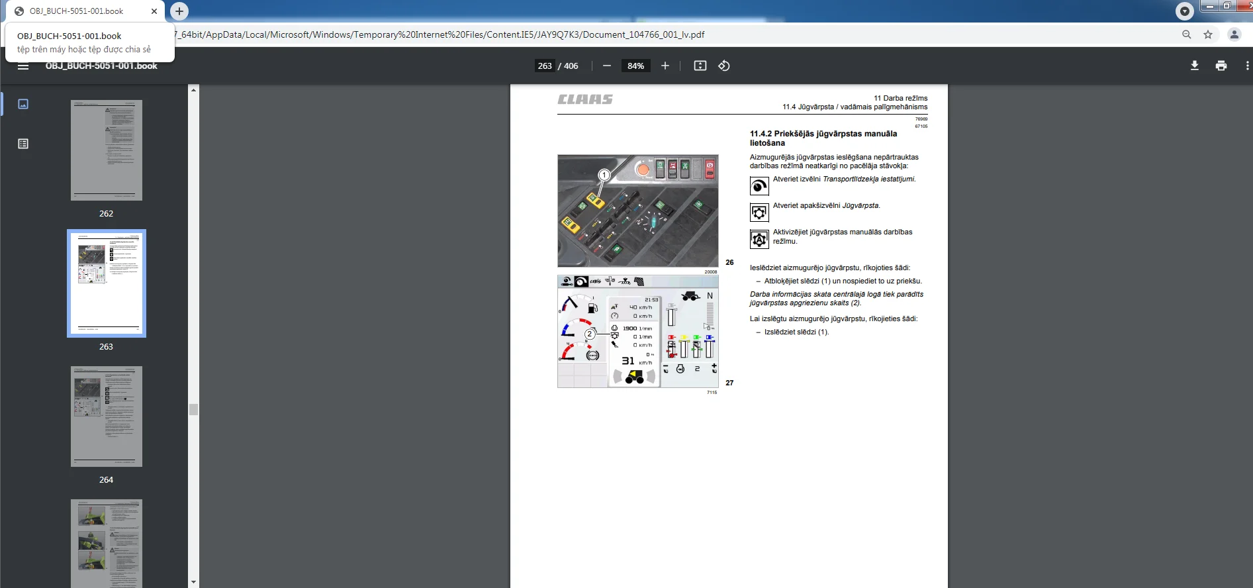Click the header text '11 Darba režīms'

pos(900,98)
